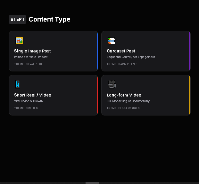
Task: Pick the Short Reel / Video title
Action: tap(32, 95)
